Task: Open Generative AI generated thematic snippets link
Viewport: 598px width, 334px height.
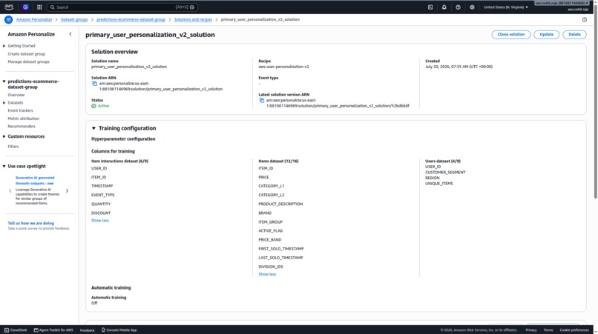Action: (35, 181)
